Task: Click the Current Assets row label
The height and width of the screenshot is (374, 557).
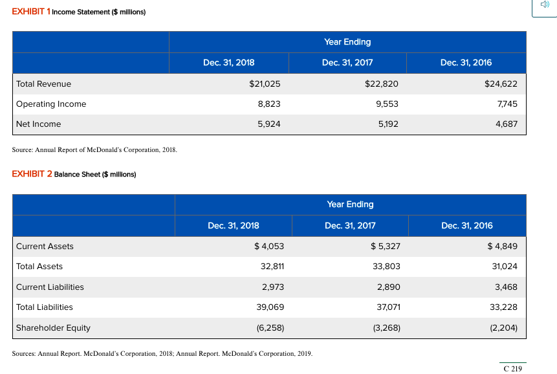Action: coord(45,247)
